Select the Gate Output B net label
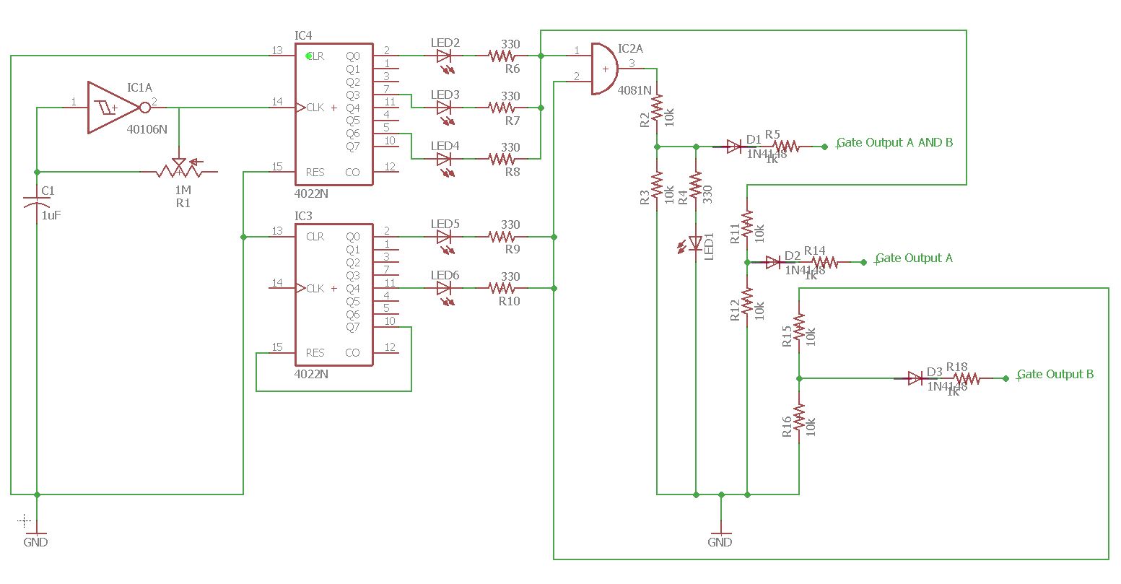The width and height of the screenshot is (1121, 584). coord(1054,374)
